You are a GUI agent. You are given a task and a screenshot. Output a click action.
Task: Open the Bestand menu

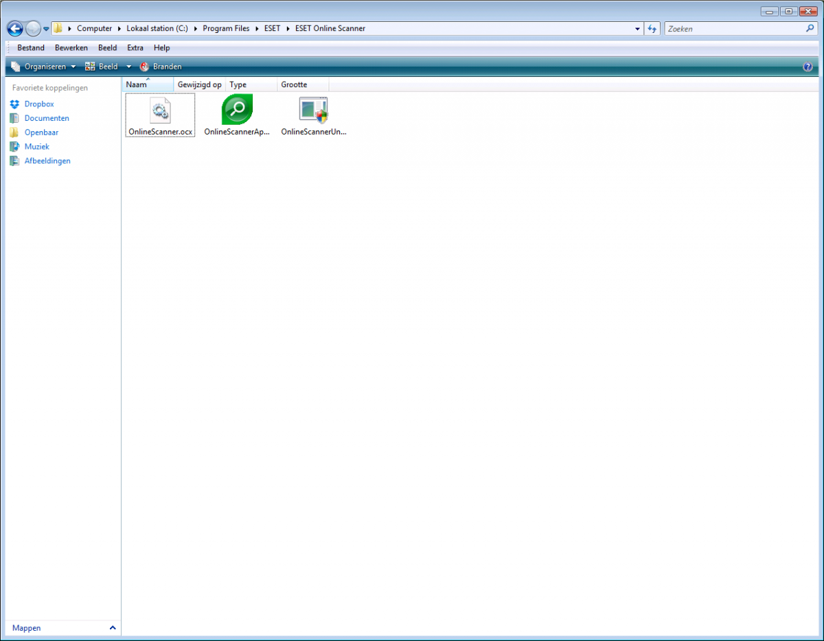31,48
